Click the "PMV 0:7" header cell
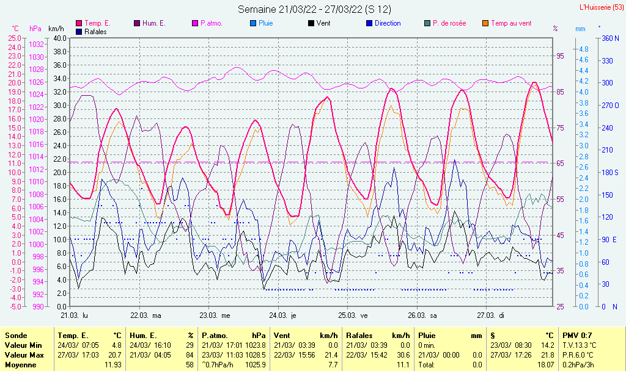 click(x=577, y=336)
